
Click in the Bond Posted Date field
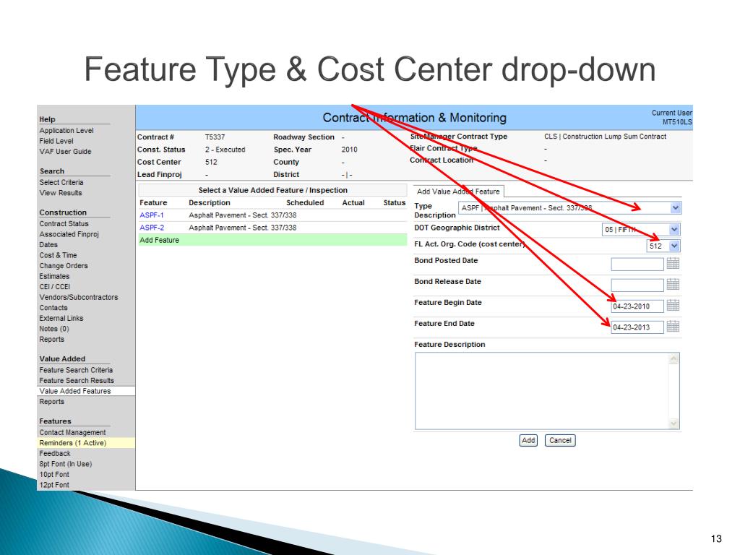tap(637, 264)
